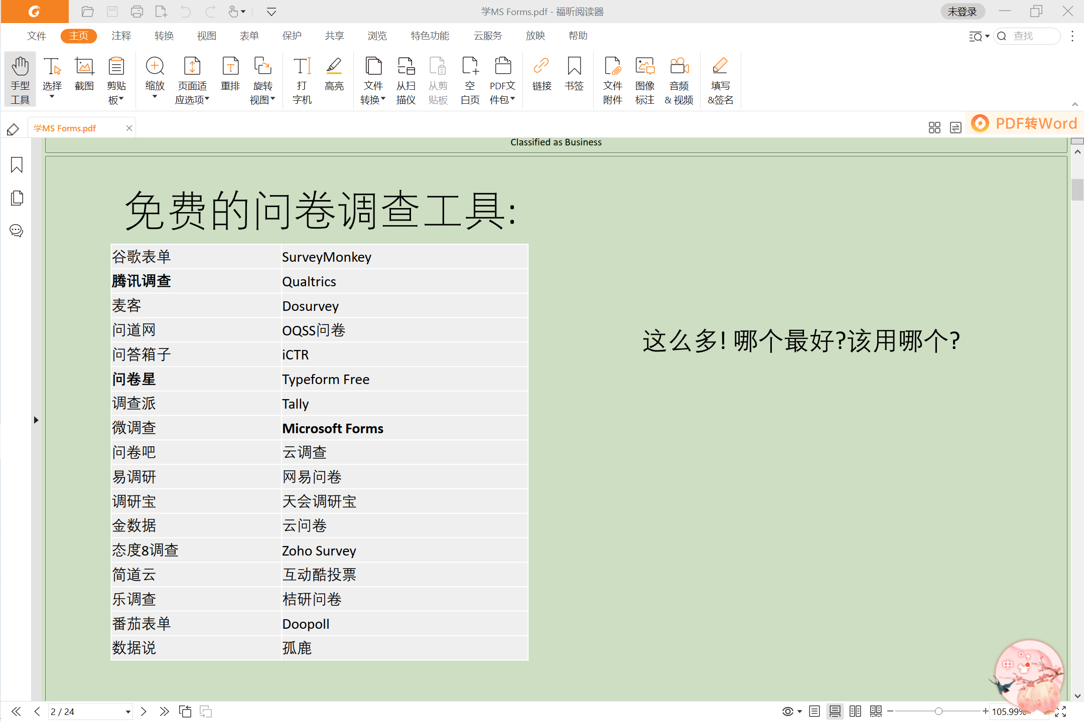Viewport: 1084px width, 722px height.
Task: Expand the left navigation panel arrow
Action: coord(36,420)
